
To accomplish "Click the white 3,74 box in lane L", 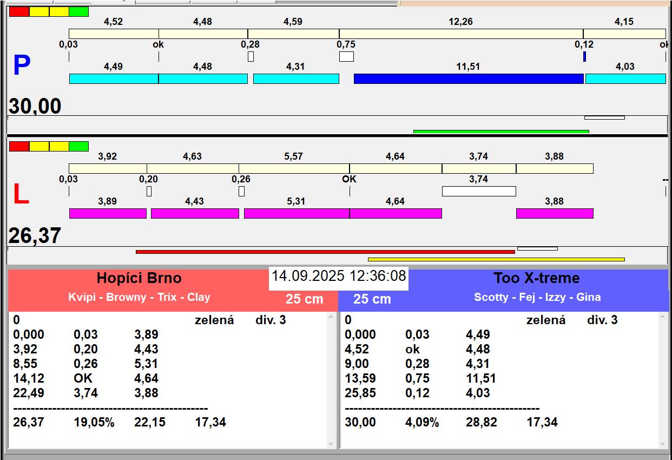I will pyautogui.click(x=479, y=191).
